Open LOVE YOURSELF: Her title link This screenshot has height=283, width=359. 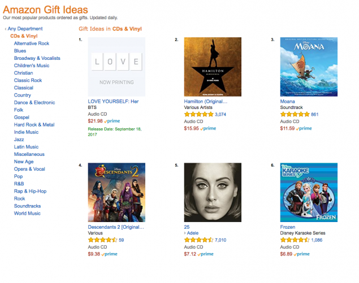point(113,101)
